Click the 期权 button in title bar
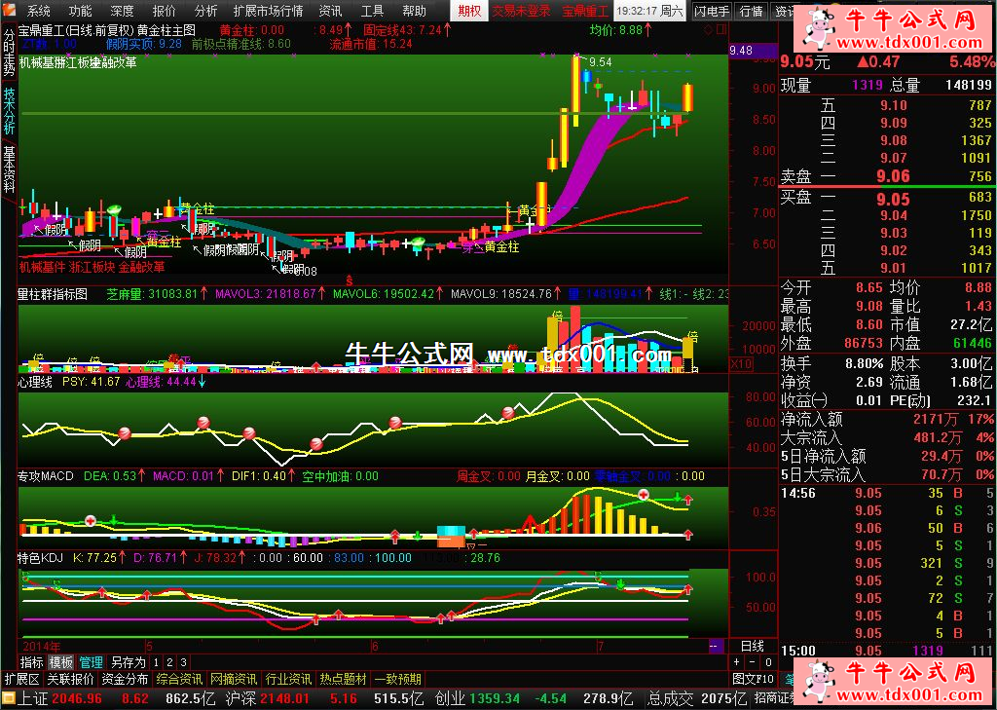The width and height of the screenshot is (997, 710). (x=469, y=11)
